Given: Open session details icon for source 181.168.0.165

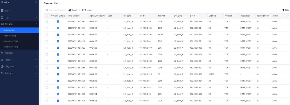Looking at the screenshot, I should coord(58,28).
